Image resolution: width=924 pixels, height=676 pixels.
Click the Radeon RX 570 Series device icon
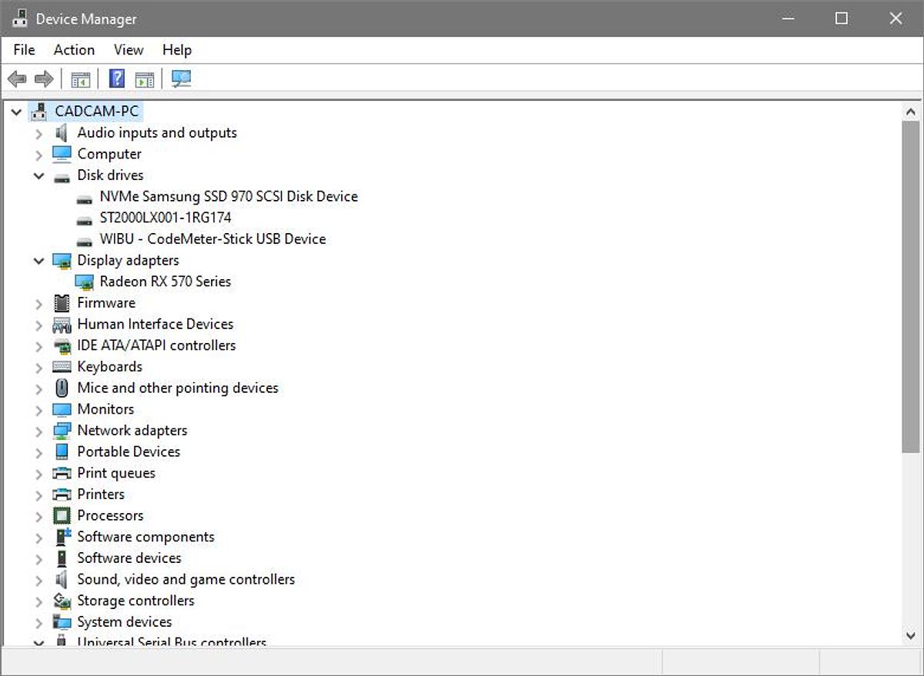click(x=84, y=282)
